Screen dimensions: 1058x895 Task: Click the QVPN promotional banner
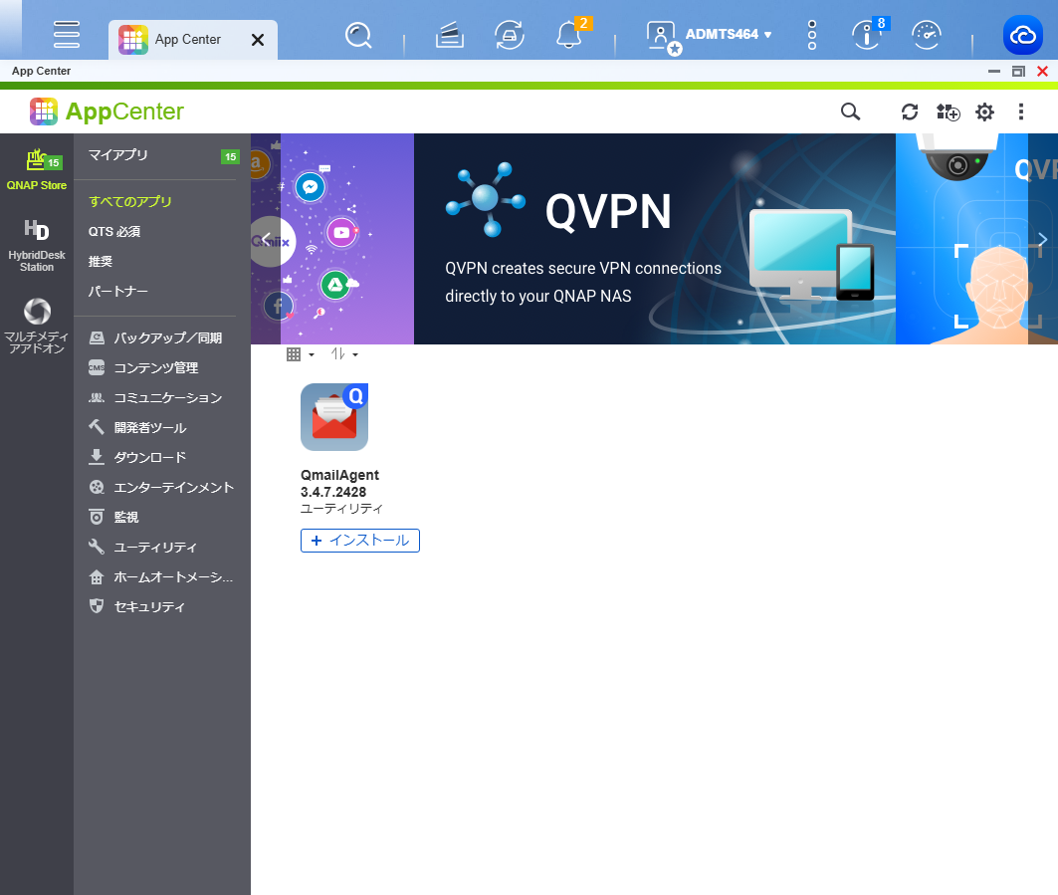(x=655, y=239)
